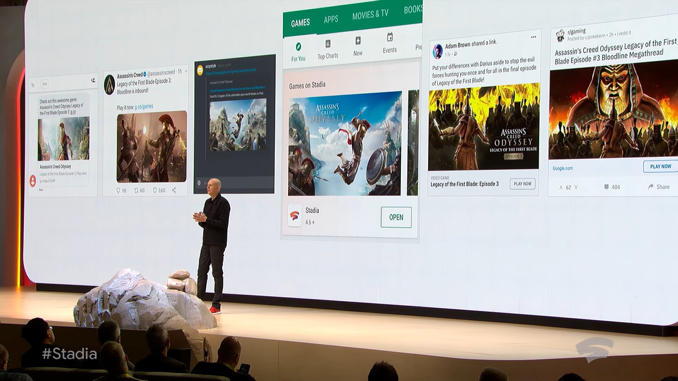Open the u/pokekenn poster link
The height and width of the screenshot is (381, 678).
point(595,36)
